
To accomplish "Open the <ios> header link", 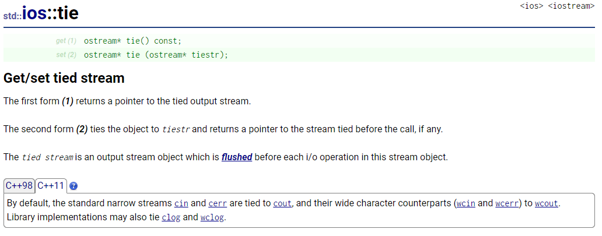I will 531,6.
